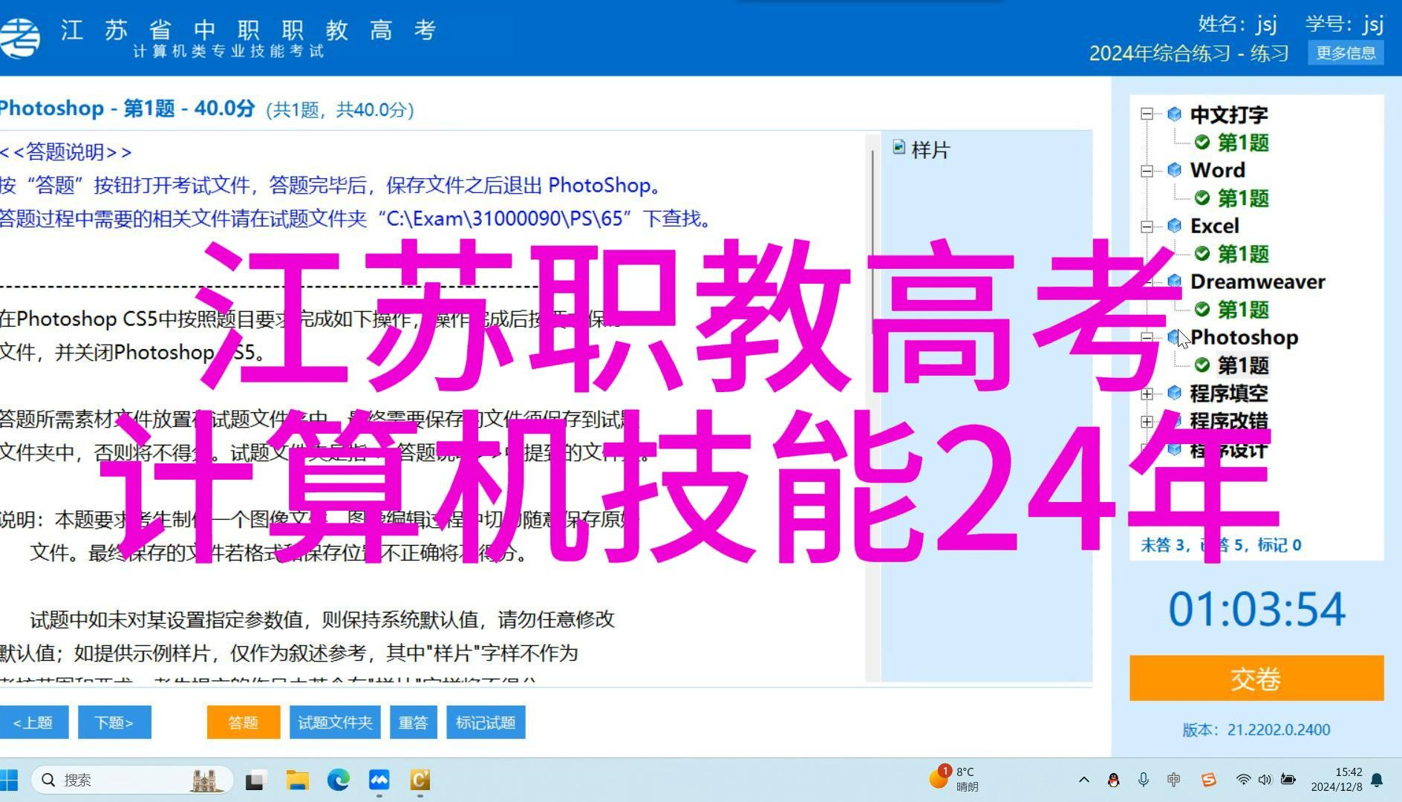Click countdown timer 01:03:54

coord(1256,609)
